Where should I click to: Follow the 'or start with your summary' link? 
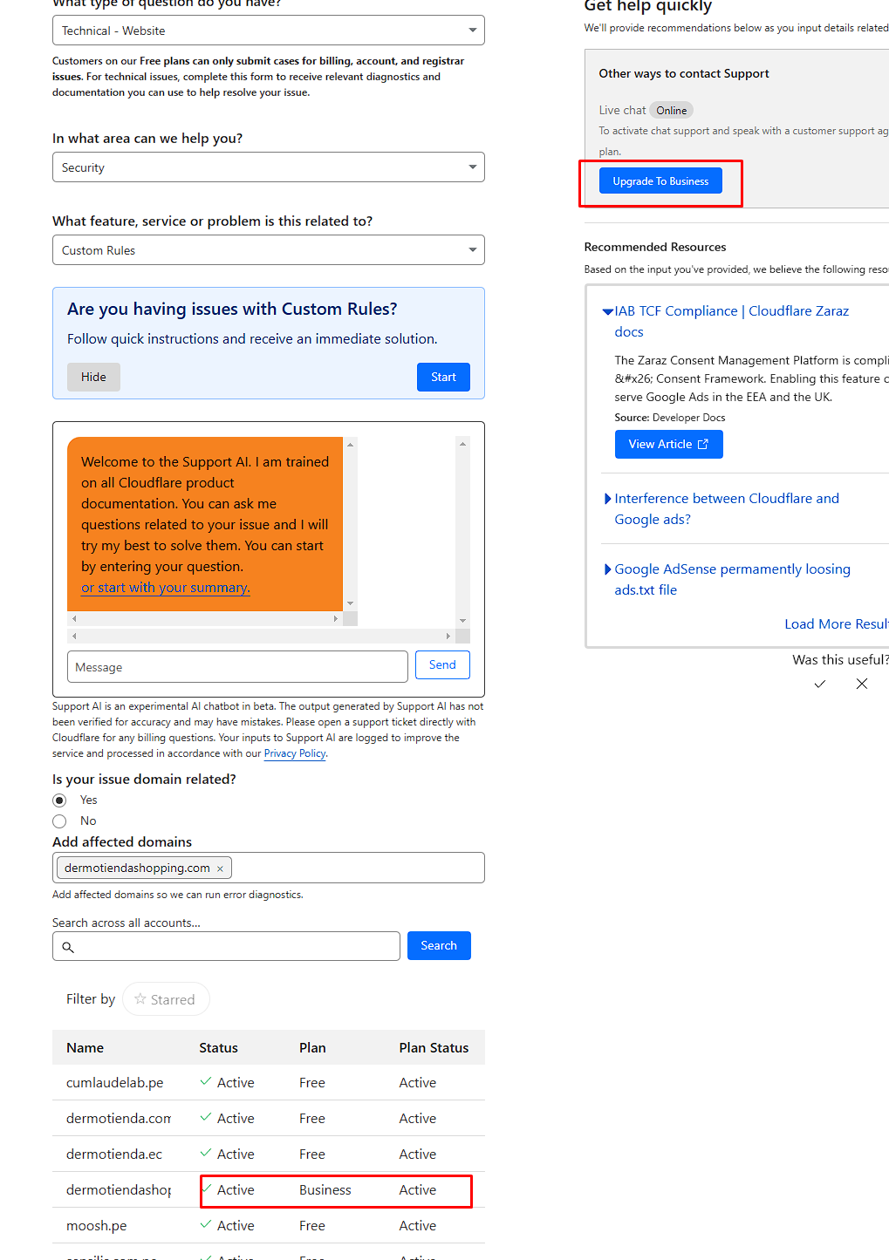click(x=166, y=588)
